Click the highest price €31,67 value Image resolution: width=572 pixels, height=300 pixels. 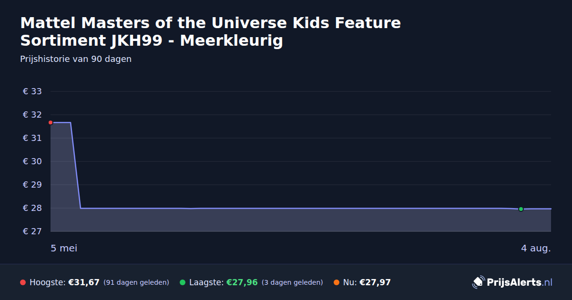(x=84, y=282)
